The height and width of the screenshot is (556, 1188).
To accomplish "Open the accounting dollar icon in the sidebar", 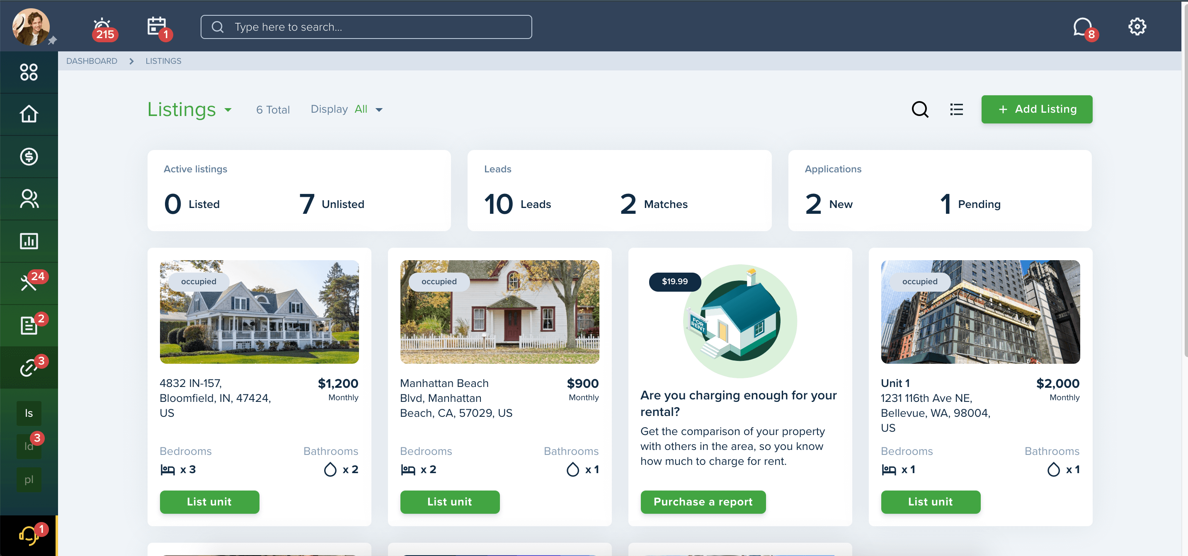I will point(29,157).
